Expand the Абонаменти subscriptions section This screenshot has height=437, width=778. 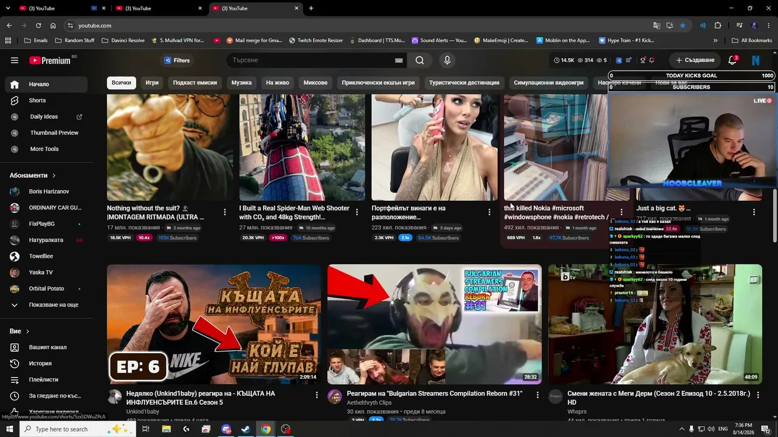coord(33,175)
